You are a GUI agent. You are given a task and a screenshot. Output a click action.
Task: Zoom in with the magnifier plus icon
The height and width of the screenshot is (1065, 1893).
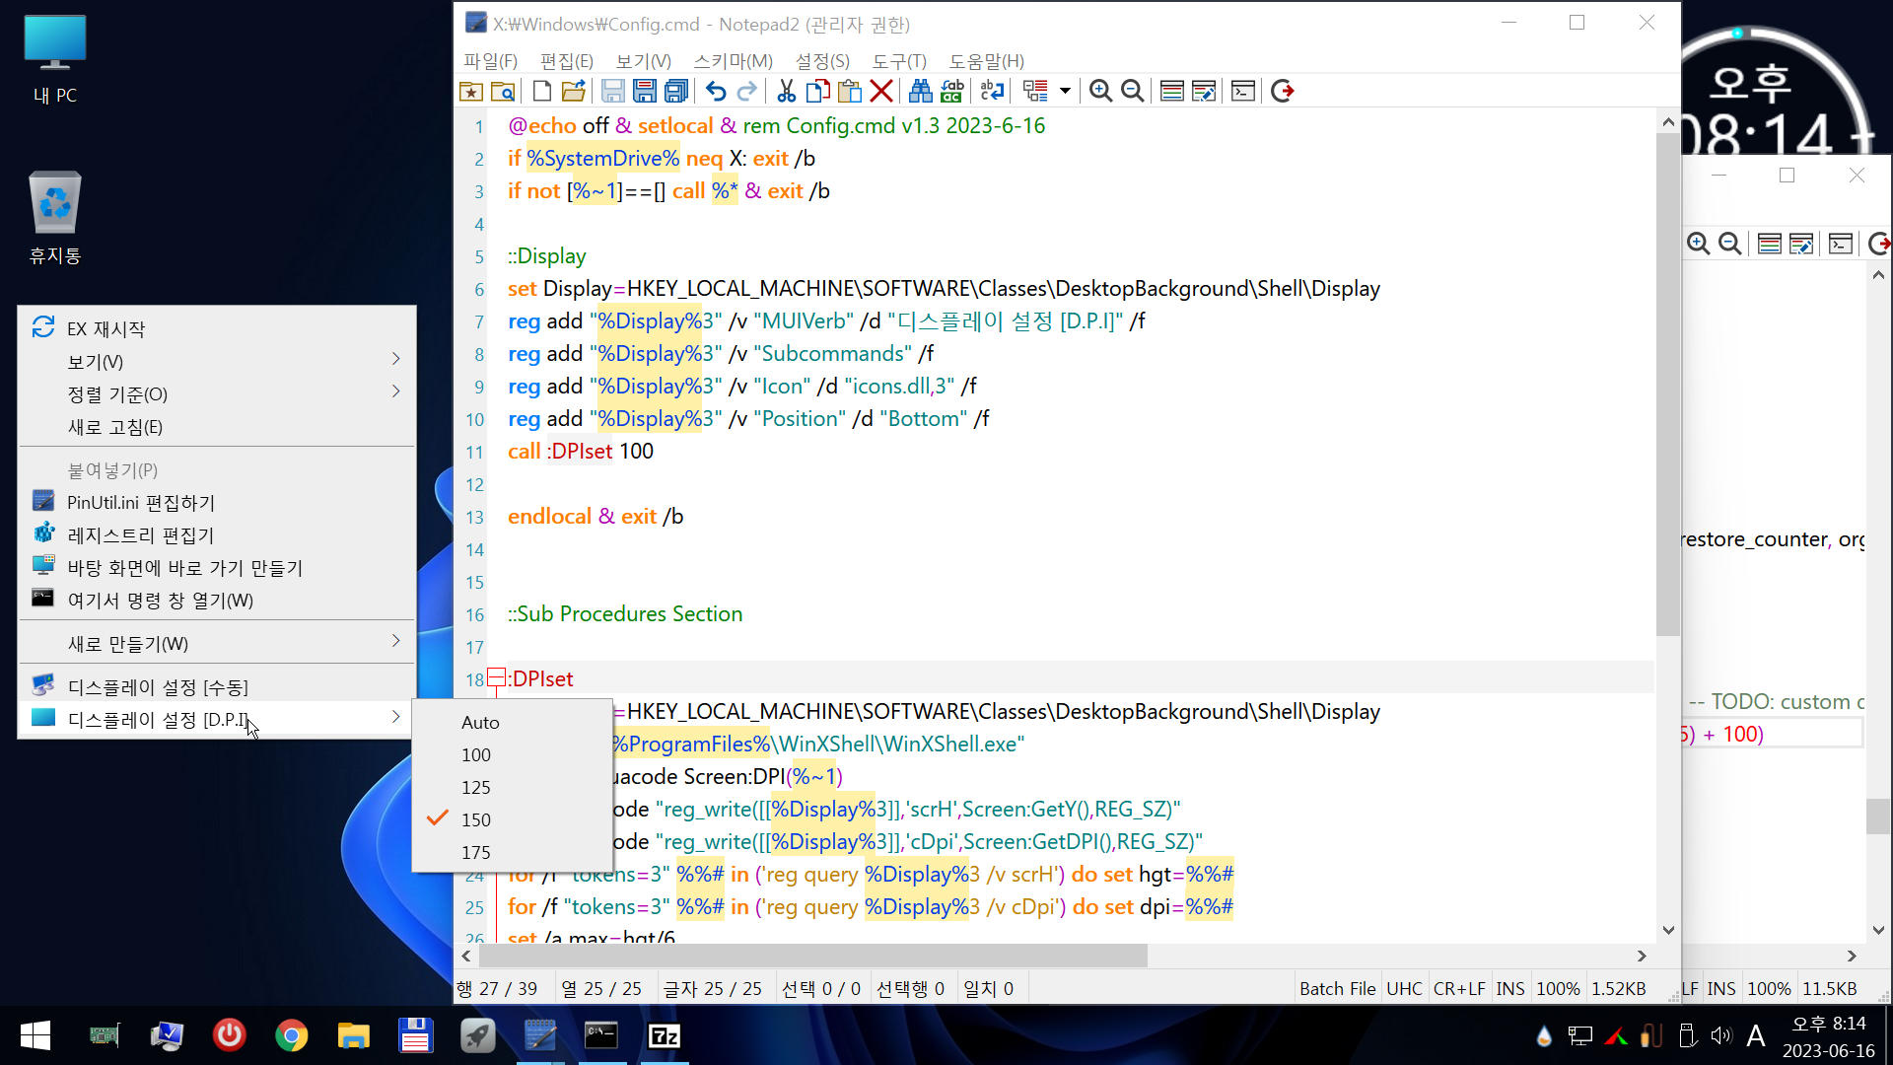(1100, 92)
